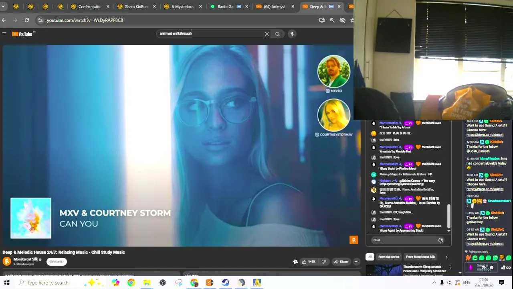Share the video
The height and width of the screenshot is (289, 513).
(x=341, y=262)
